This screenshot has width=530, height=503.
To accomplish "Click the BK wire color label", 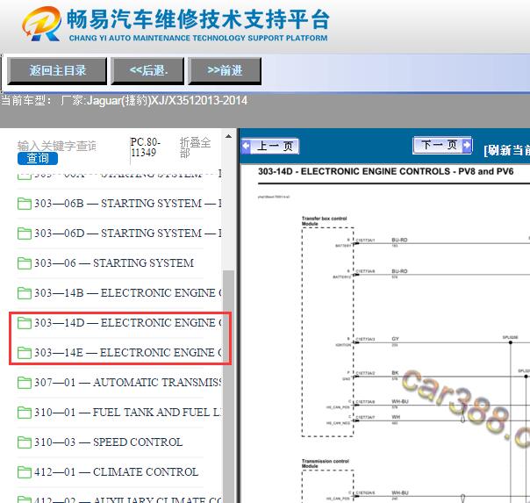I will [395, 373].
